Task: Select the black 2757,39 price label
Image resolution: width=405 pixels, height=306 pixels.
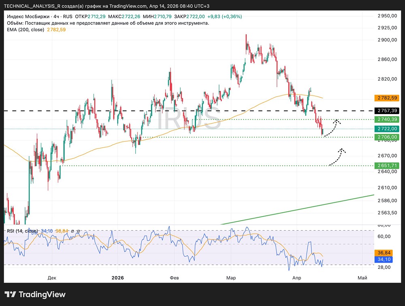Action: [388, 110]
